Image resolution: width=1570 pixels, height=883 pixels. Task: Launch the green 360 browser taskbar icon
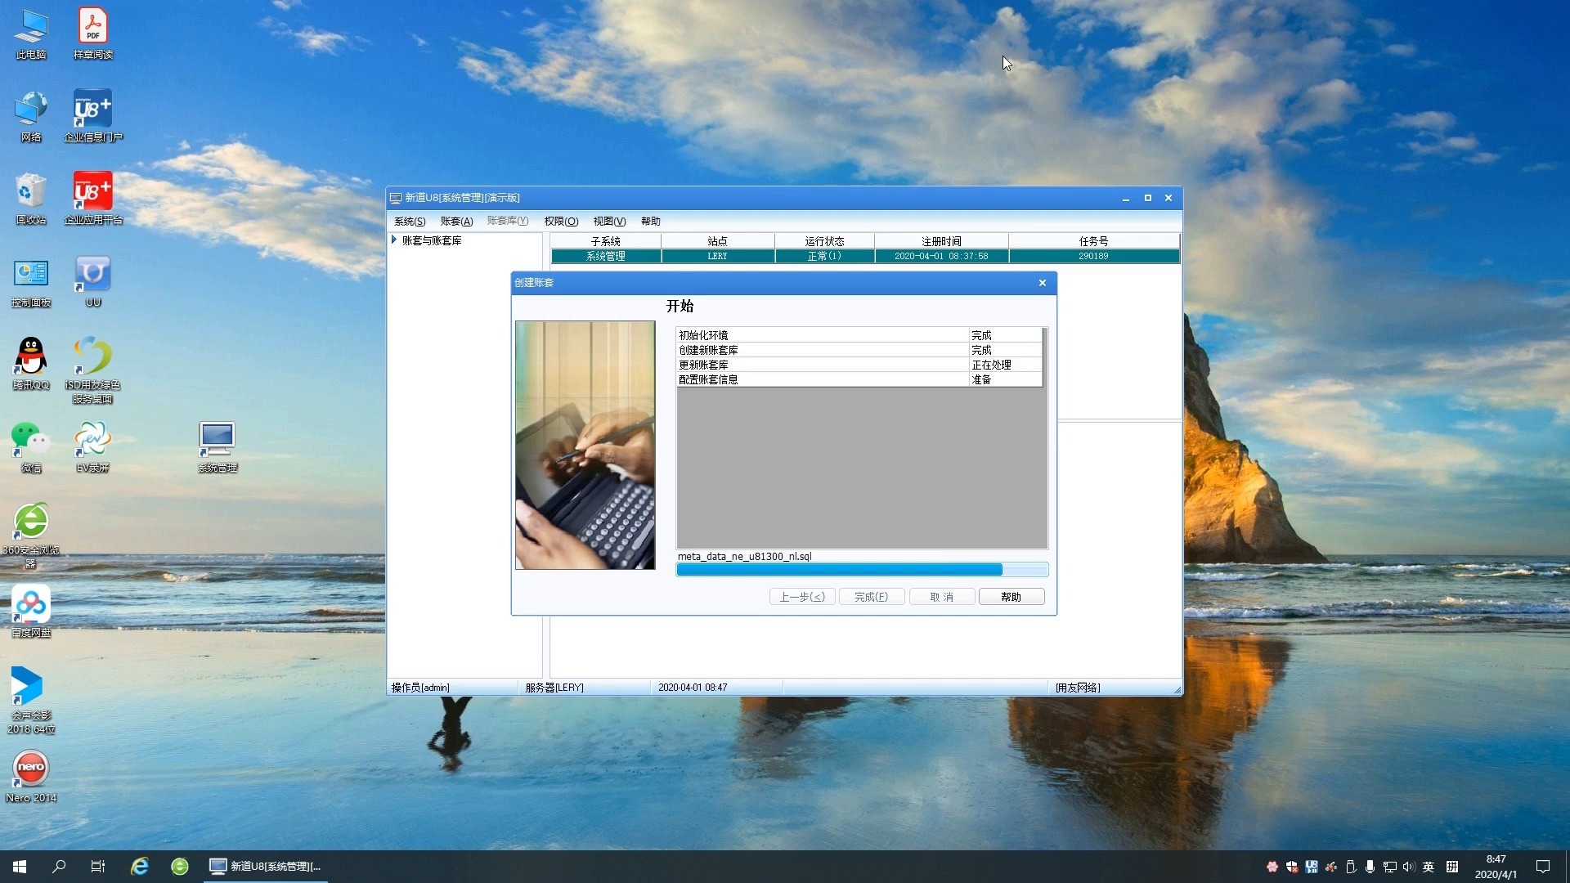click(180, 867)
